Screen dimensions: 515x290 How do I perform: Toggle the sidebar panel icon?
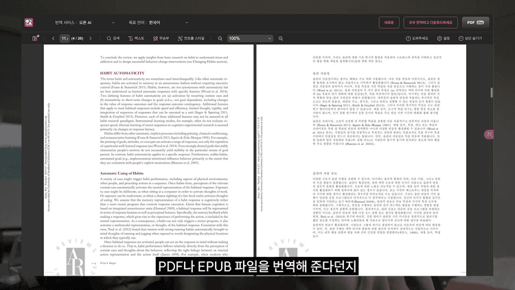tap(36, 38)
